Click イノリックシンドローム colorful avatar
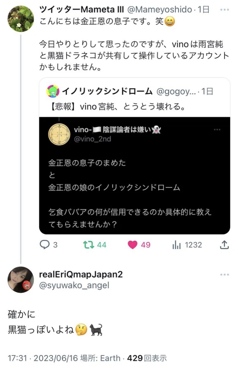Screen dimensions: 238x368 [53, 91]
